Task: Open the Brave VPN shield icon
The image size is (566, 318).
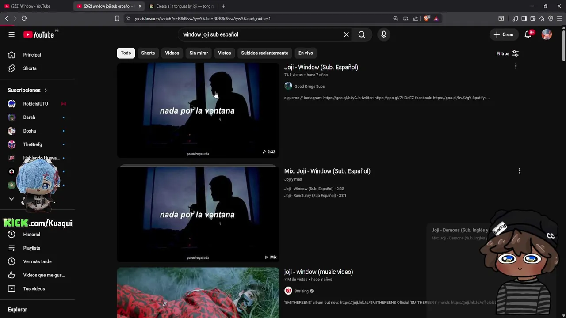Action: point(551,19)
